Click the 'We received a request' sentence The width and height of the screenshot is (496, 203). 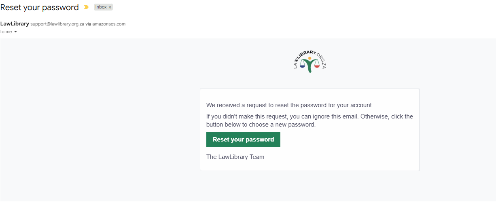tap(289, 105)
